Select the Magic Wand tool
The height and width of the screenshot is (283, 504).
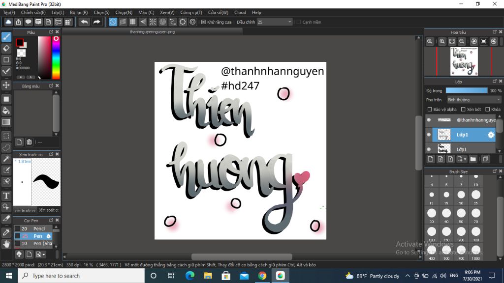pos(6,159)
